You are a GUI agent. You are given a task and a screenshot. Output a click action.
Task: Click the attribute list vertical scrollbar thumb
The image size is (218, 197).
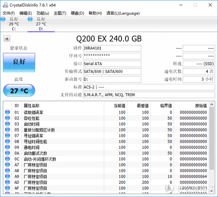tap(212, 138)
